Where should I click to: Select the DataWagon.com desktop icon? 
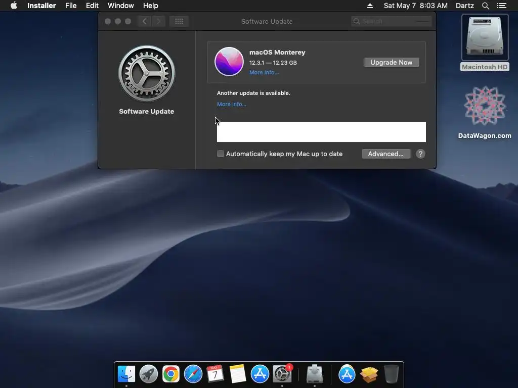(x=485, y=112)
